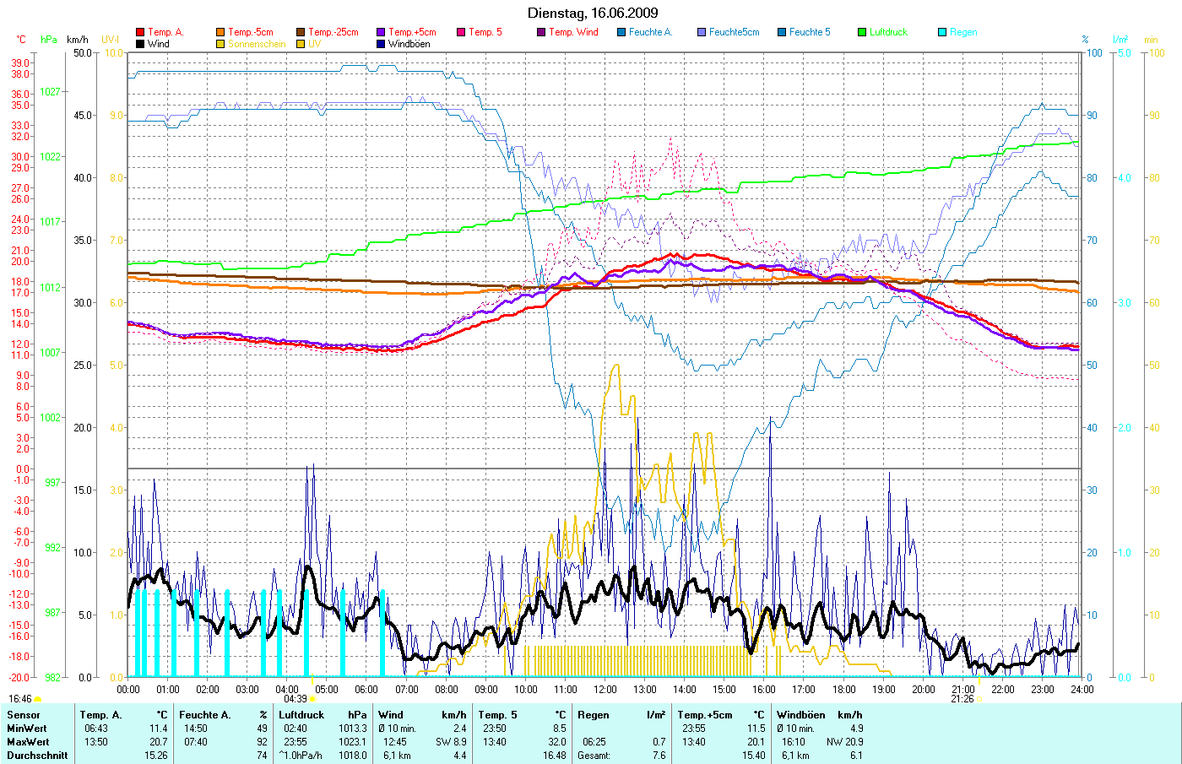The height and width of the screenshot is (764, 1182).
Task: Click the dark blue Windböen legend square
Action: click(381, 44)
